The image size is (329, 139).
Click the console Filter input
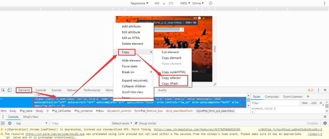click(80, 123)
